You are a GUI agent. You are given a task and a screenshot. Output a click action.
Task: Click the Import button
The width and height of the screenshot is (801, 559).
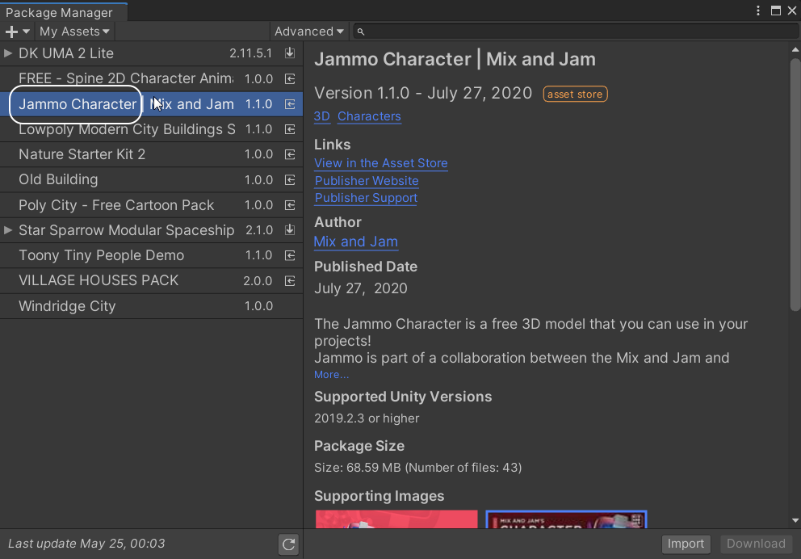click(x=686, y=544)
